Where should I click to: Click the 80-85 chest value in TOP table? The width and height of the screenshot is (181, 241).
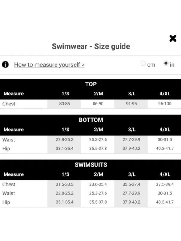(x=65, y=104)
